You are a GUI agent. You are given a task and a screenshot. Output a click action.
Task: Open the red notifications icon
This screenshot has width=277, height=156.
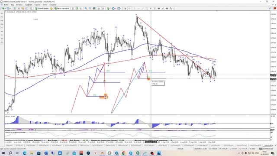coord(275,8)
